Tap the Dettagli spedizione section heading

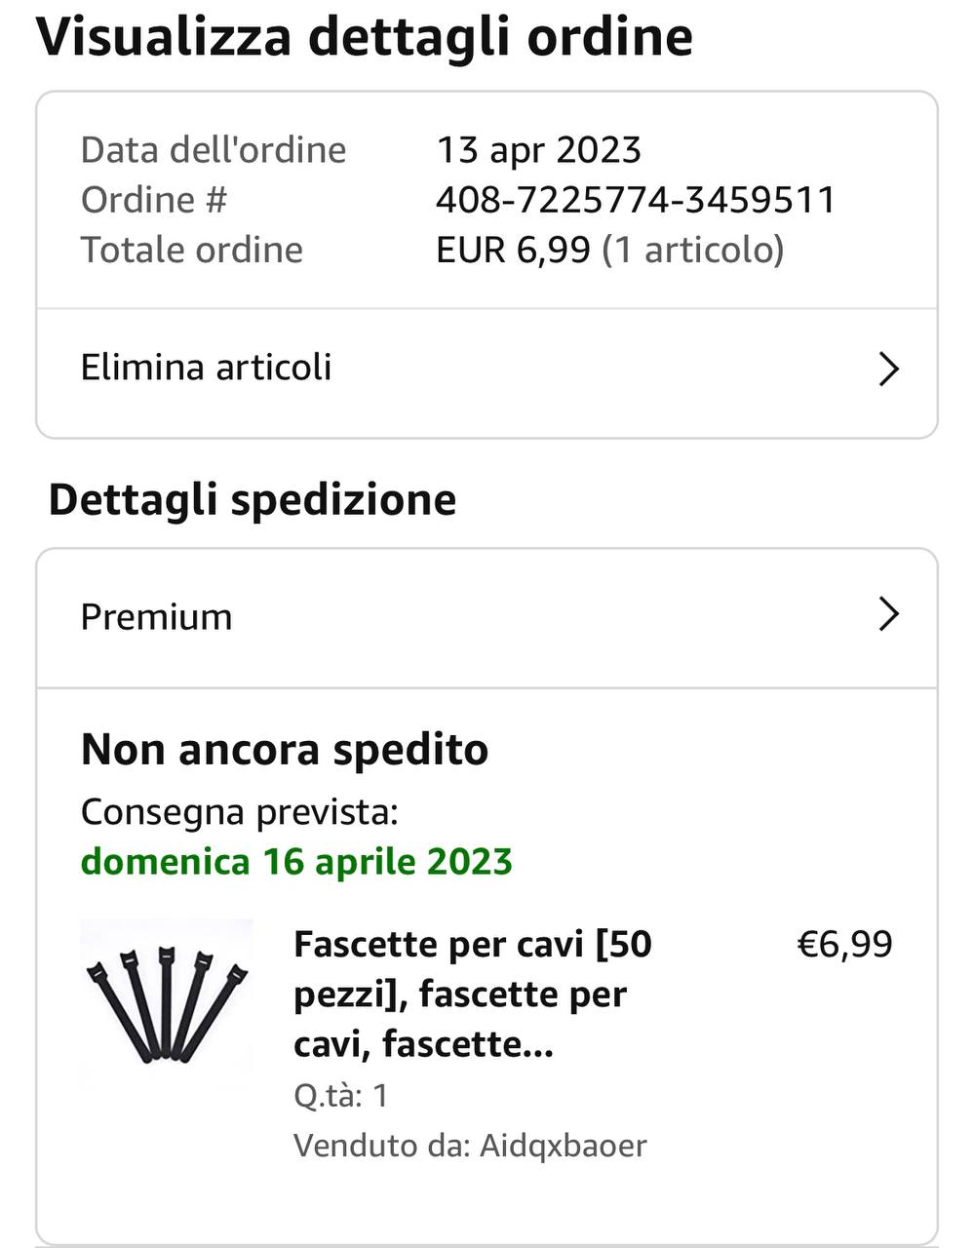(253, 499)
